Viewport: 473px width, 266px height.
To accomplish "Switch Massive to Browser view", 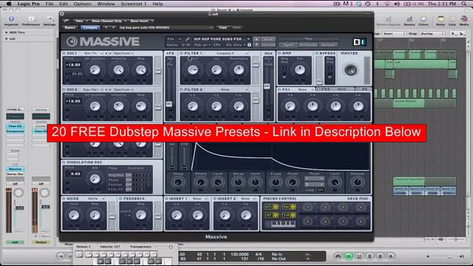I will [x=328, y=44].
